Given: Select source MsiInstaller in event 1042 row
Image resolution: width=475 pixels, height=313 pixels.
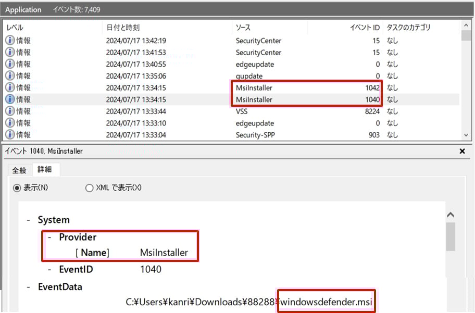Looking at the screenshot, I should 254,88.
